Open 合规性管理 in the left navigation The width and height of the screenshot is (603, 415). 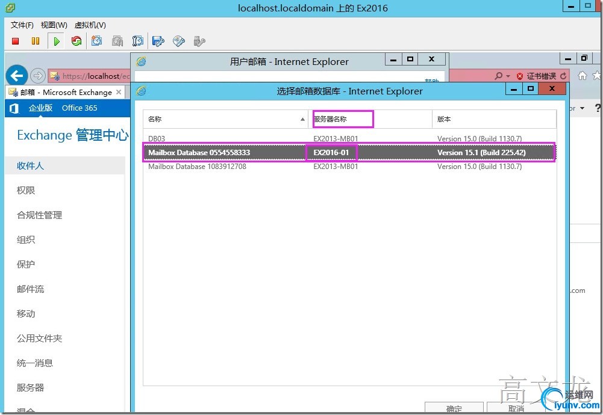click(39, 215)
